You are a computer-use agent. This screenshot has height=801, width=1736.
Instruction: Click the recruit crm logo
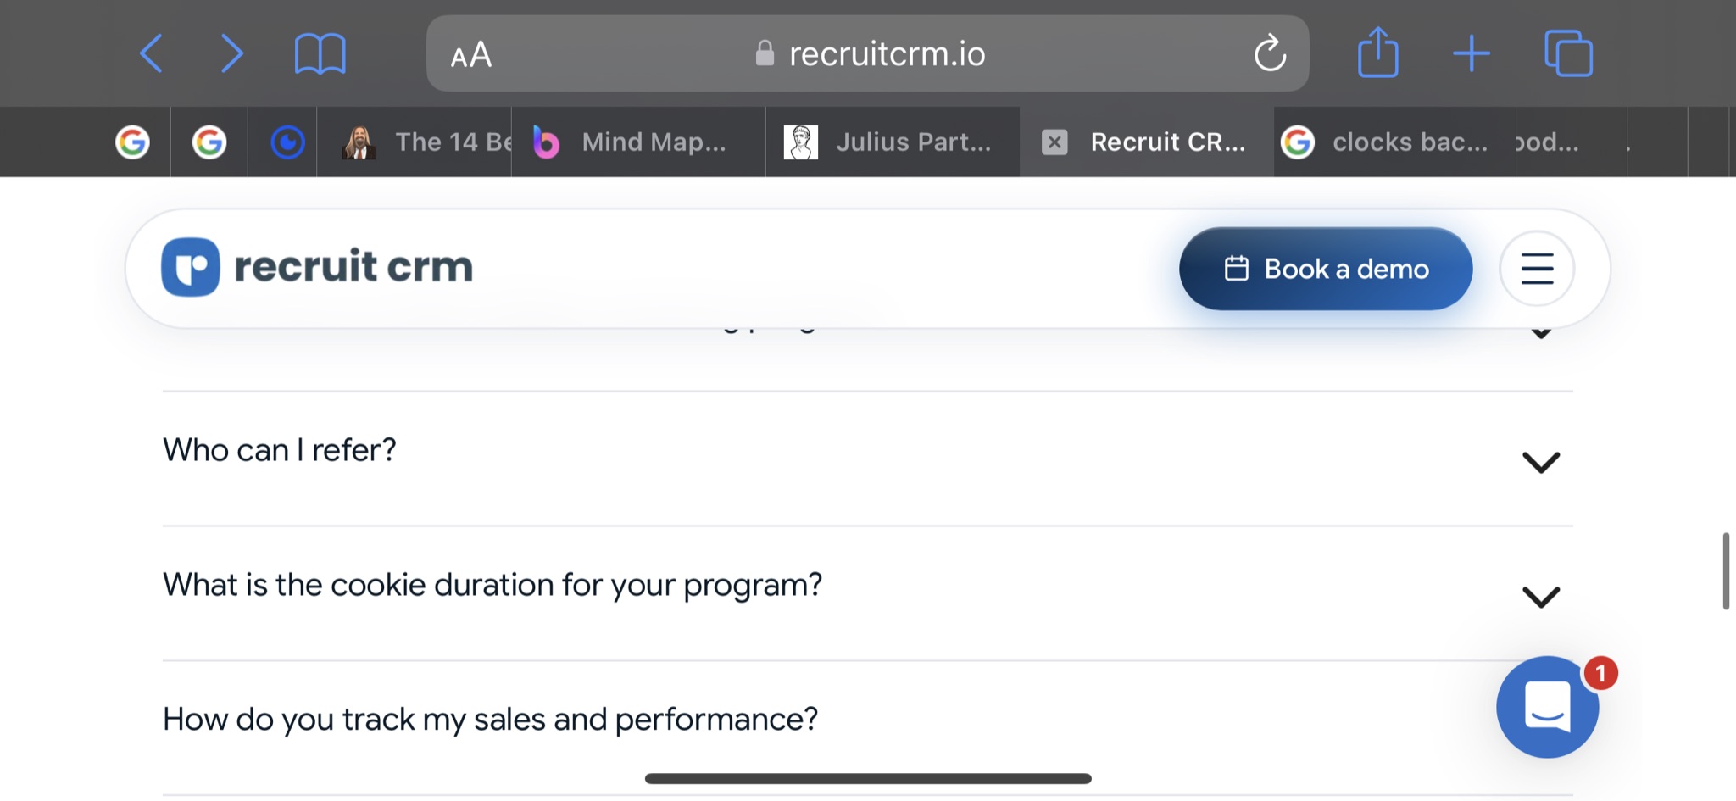click(317, 267)
